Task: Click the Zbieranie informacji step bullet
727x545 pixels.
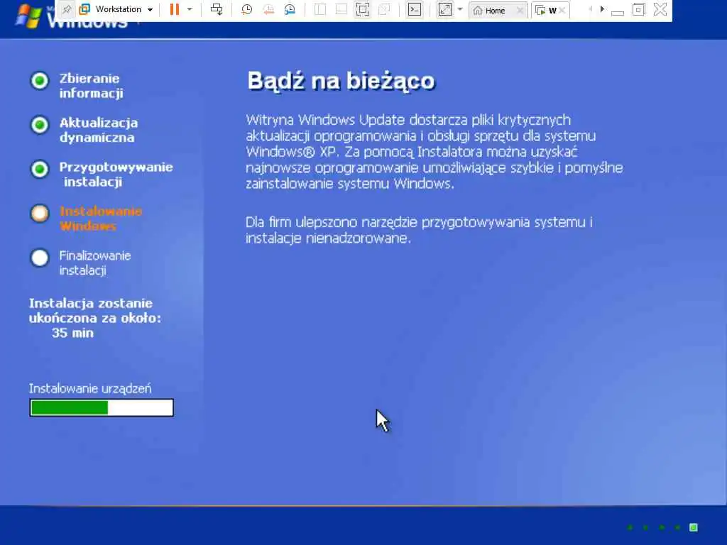Action: (x=40, y=81)
